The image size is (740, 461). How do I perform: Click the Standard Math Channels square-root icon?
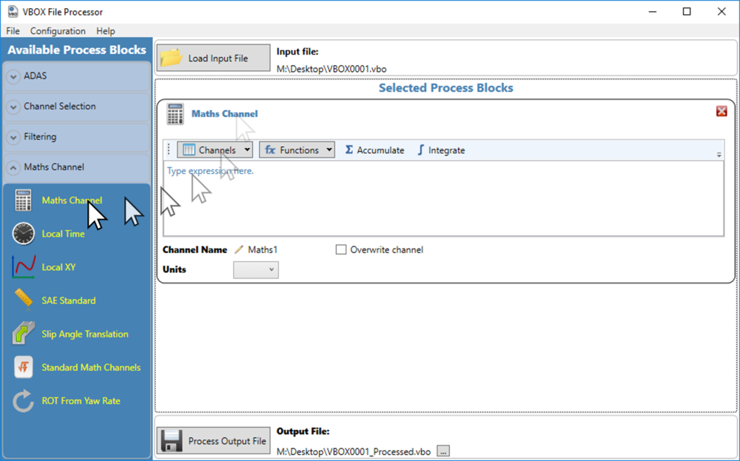click(x=23, y=367)
